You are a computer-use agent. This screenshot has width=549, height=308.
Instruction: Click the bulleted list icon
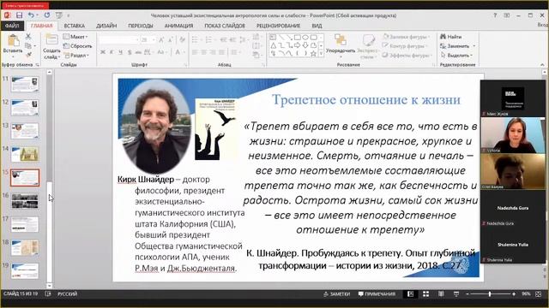[196, 40]
